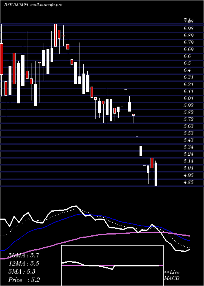Viewport: 204px width, 286px height.
Task: Click the 6.6 price axis label
Action: coord(187,56)
